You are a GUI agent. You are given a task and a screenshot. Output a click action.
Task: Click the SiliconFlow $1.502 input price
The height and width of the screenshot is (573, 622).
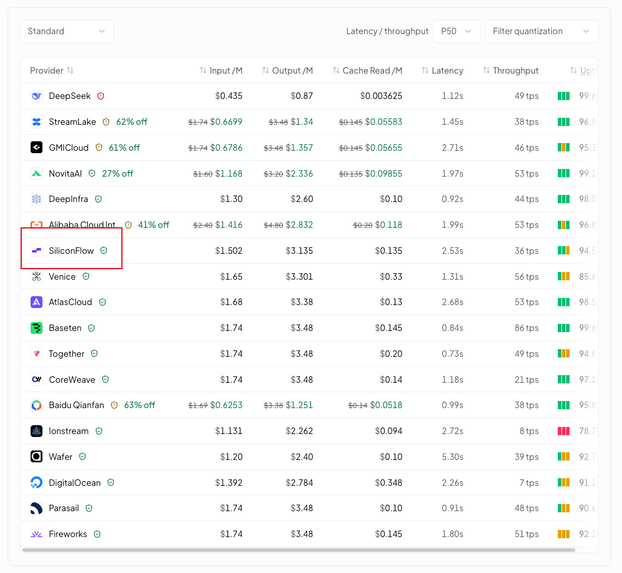click(229, 251)
